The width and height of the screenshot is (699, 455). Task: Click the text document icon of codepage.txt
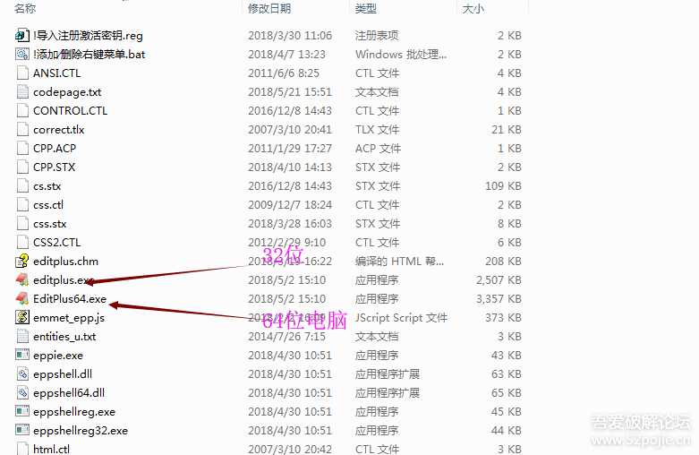pyautogui.click(x=22, y=91)
